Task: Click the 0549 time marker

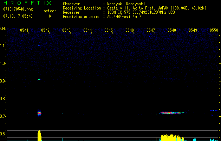Action: [x=193, y=30]
